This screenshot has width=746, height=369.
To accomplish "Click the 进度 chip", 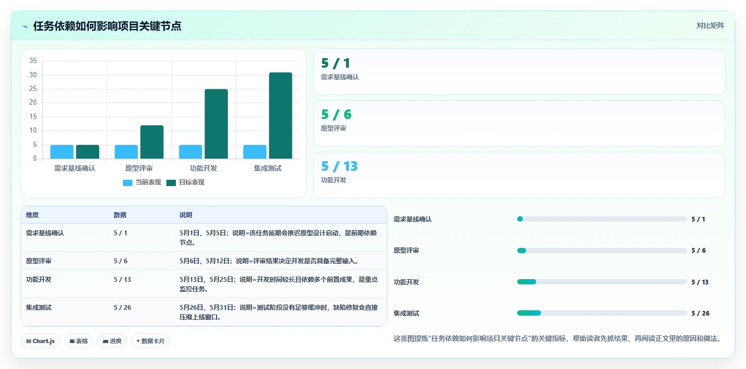I will 112,341.
